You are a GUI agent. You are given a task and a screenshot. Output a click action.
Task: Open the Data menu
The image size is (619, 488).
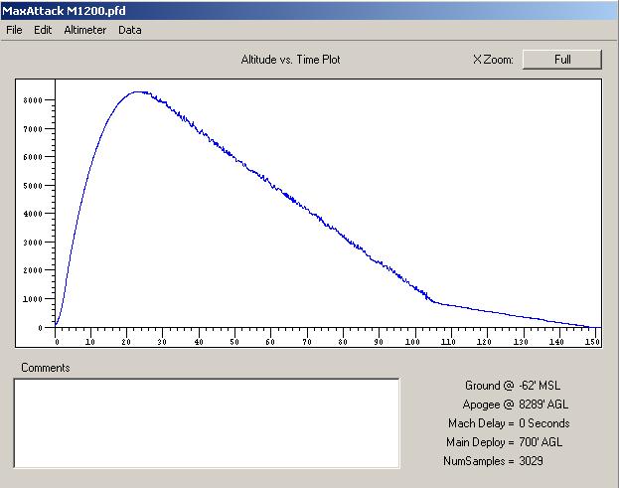click(x=130, y=30)
